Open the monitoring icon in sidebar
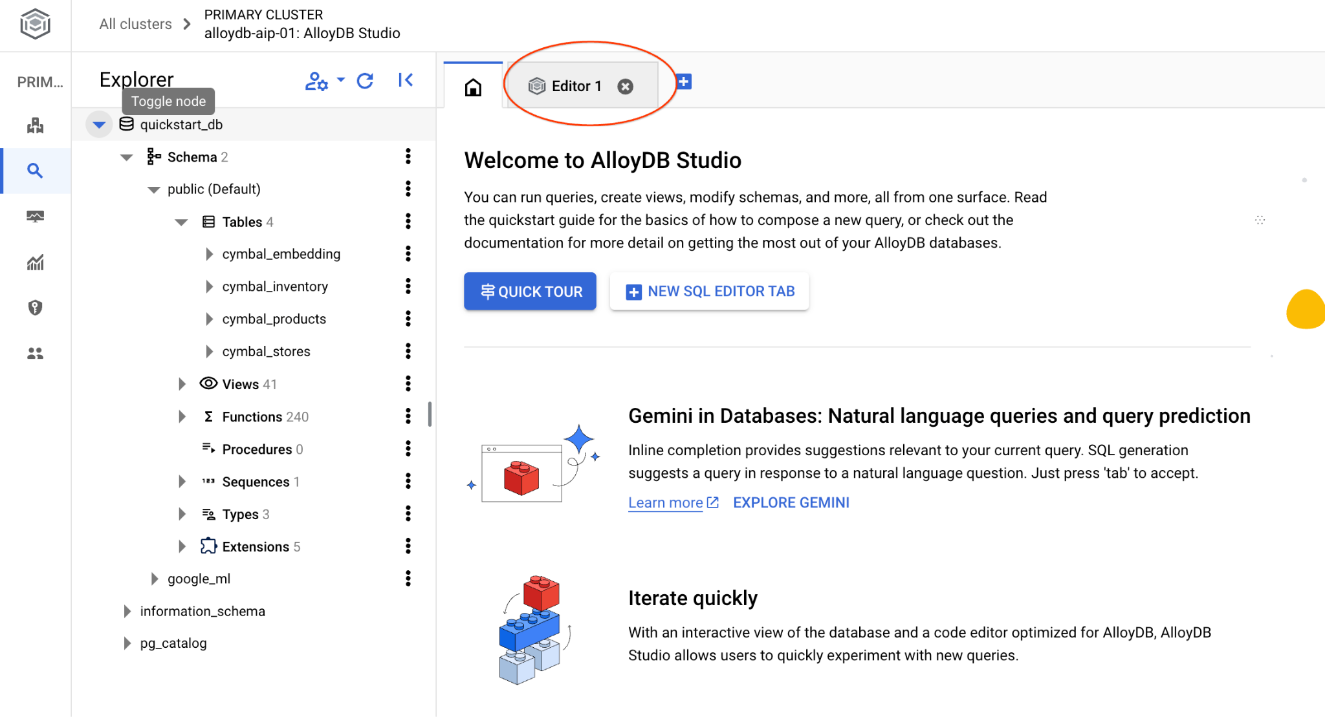 click(35, 217)
